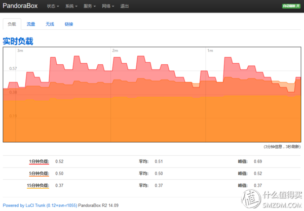Viewport: 304px width, 211px height.
Task: Click the red-underlined 1分钟负载 legend label
Action: [x=39, y=161]
